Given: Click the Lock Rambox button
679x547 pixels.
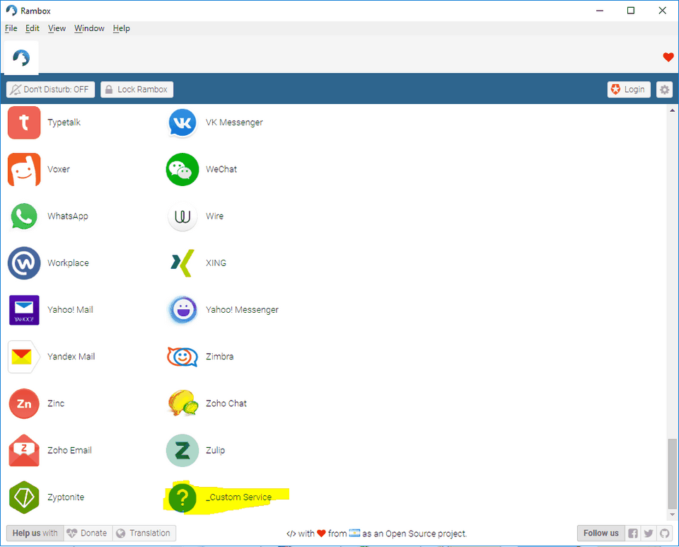Looking at the screenshot, I should click(x=137, y=90).
